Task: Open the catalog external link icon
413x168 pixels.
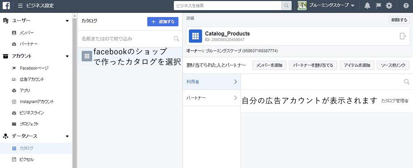Action: coord(403,36)
